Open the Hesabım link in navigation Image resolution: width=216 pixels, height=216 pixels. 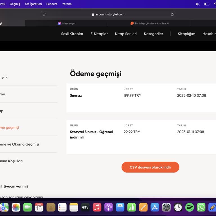(x=209, y=34)
